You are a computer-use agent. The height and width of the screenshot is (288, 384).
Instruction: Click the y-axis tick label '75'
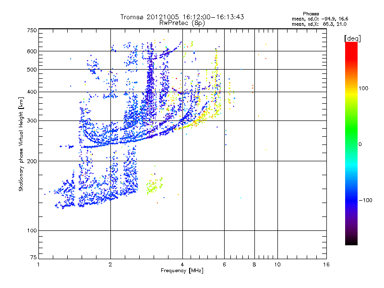click(x=34, y=257)
